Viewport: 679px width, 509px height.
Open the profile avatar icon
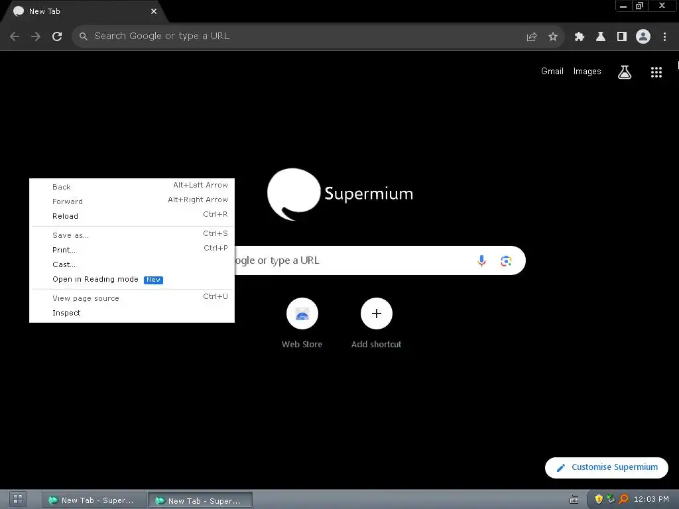click(x=643, y=36)
